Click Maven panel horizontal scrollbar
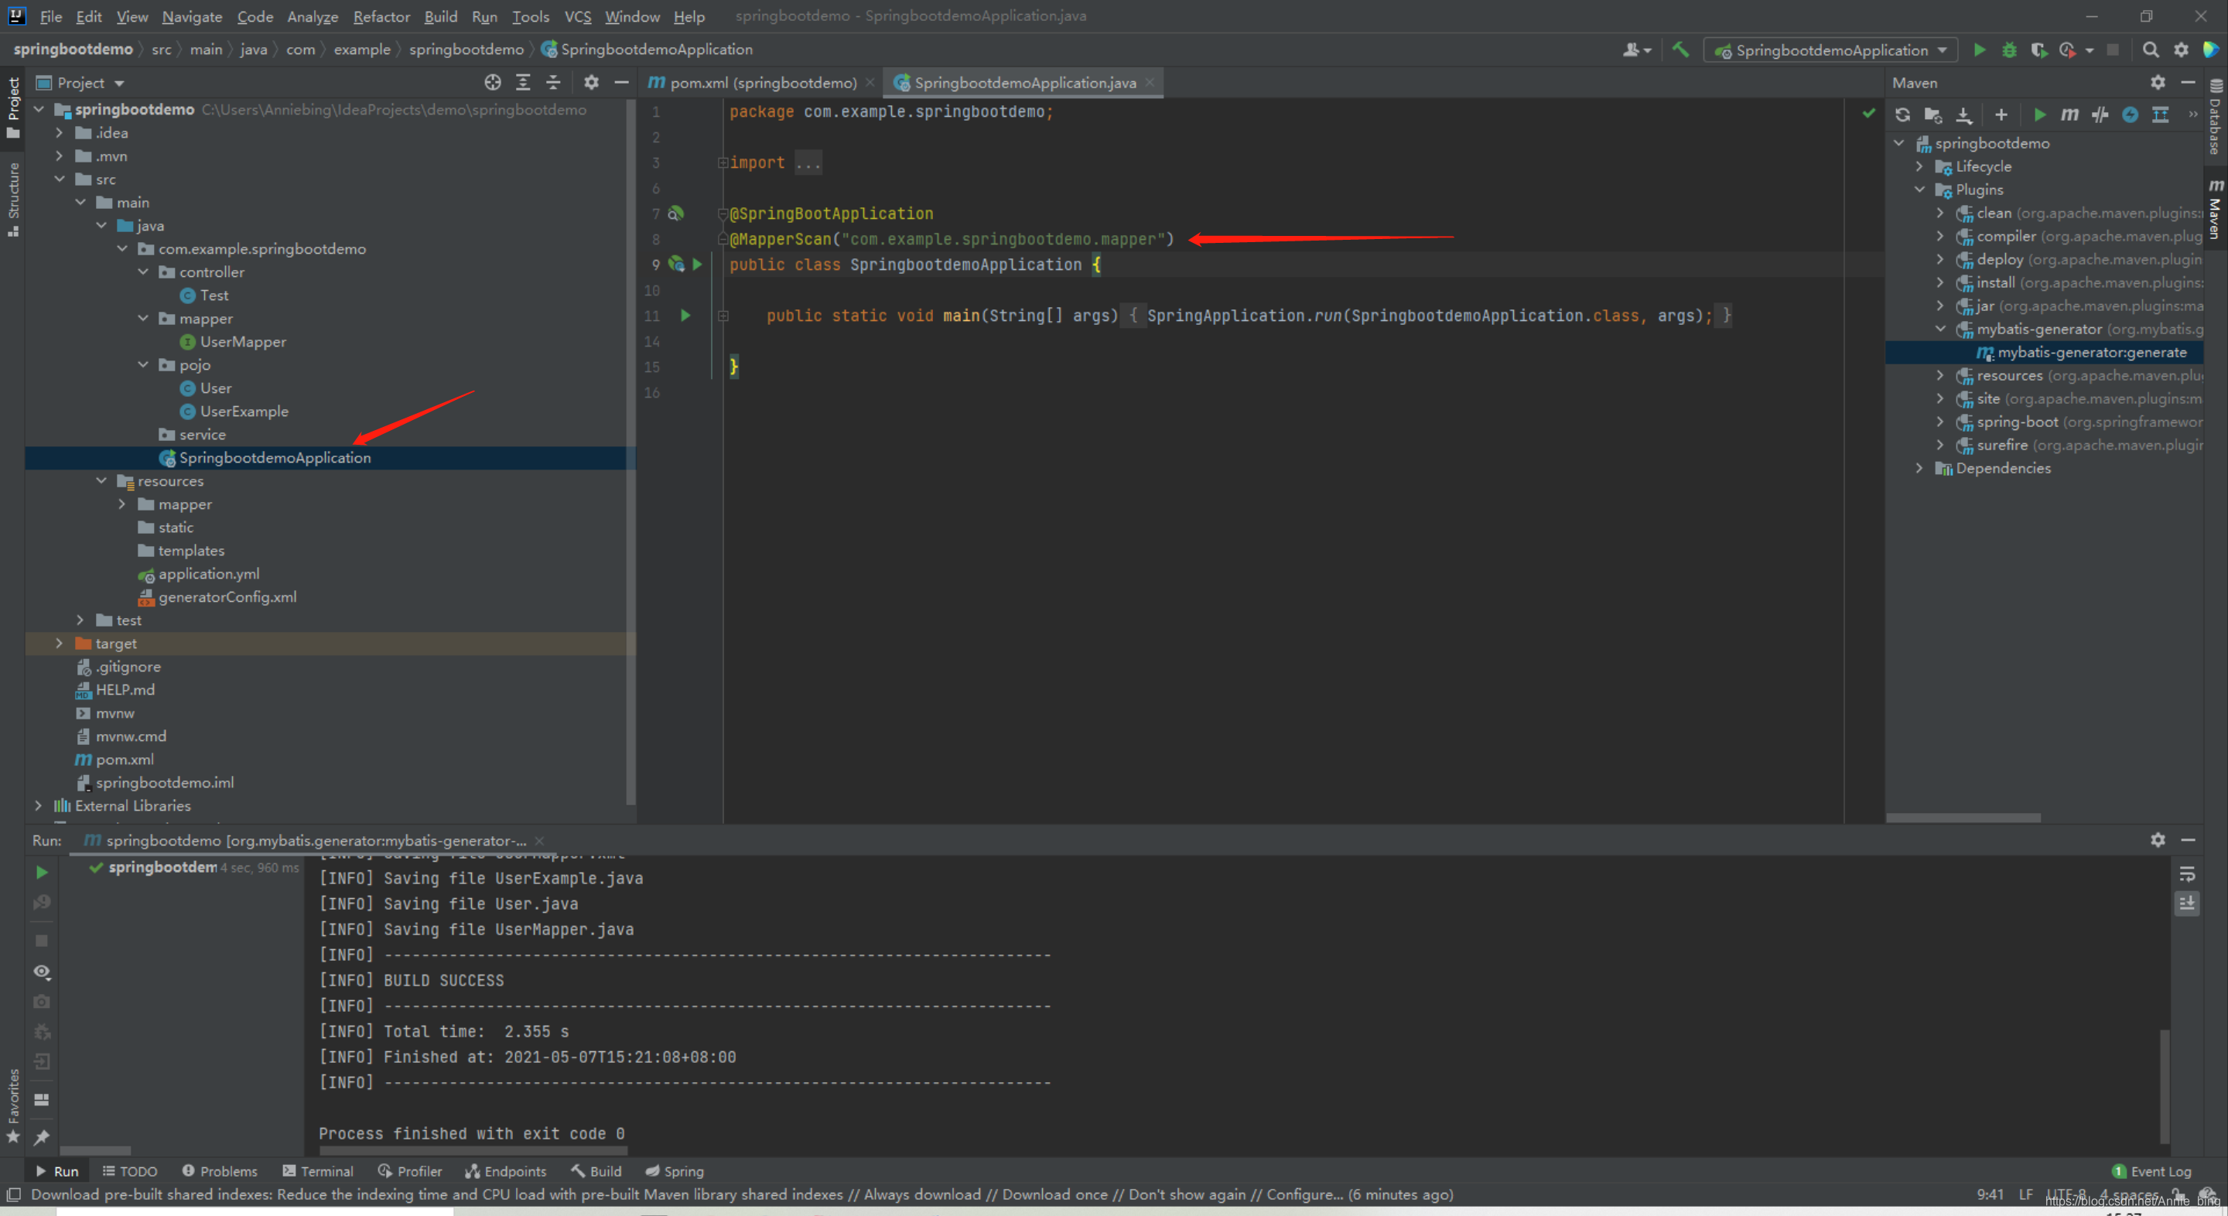The width and height of the screenshot is (2228, 1216). (1963, 818)
